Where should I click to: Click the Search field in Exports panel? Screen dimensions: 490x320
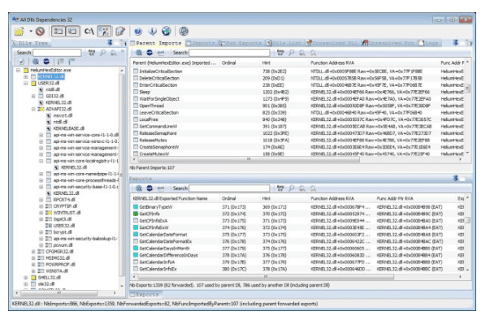229,188
